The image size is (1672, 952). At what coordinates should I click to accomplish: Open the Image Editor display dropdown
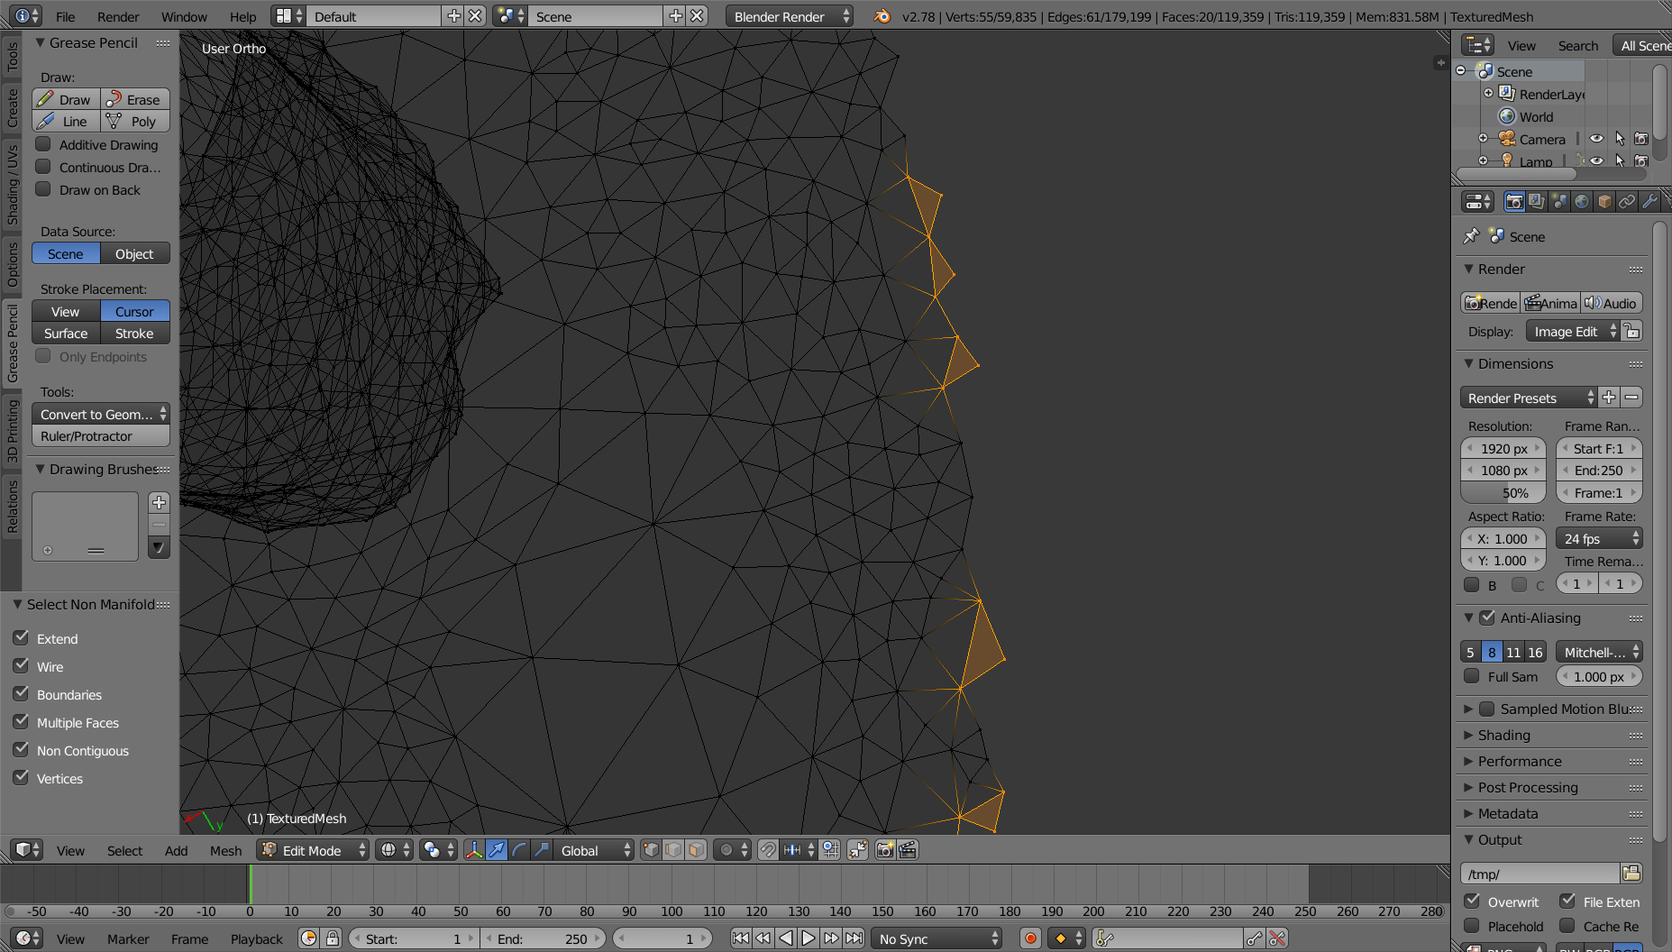point(1573,332)
